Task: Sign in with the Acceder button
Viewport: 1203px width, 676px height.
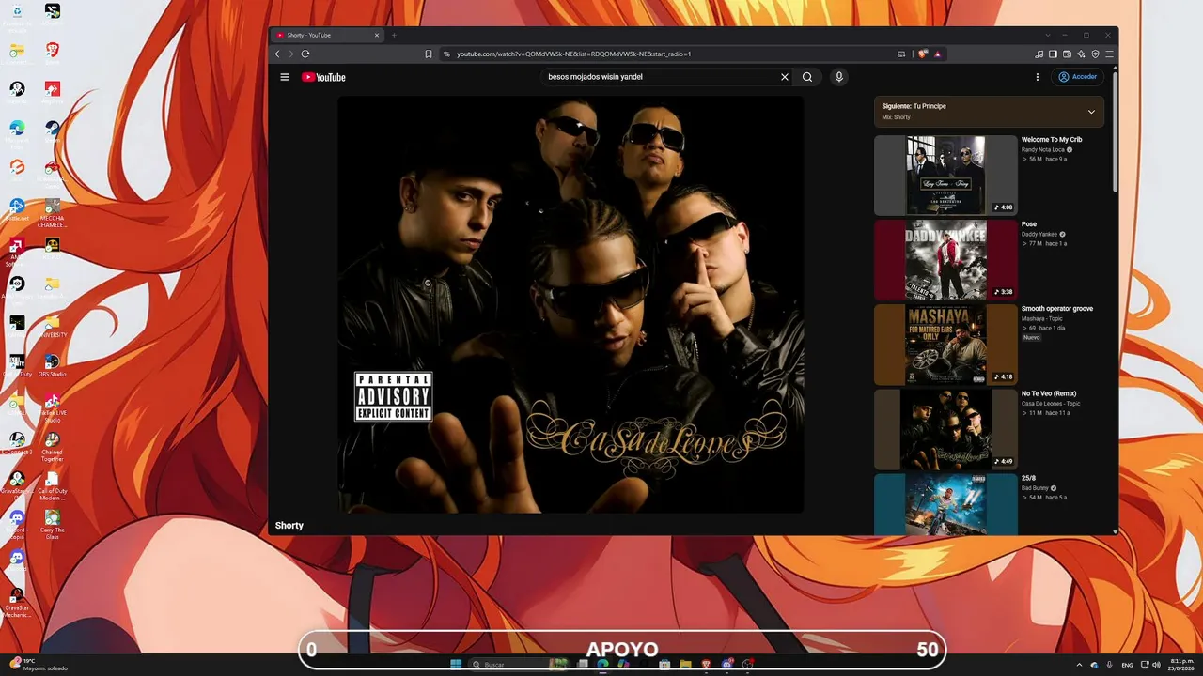Action: point(1077,77)
